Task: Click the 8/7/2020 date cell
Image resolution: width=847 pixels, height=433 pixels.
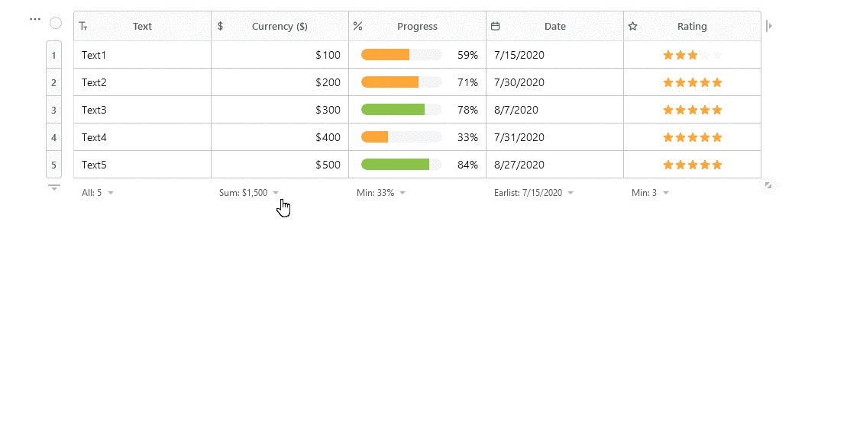Action: pyautogui.click(x=554, y=110)
